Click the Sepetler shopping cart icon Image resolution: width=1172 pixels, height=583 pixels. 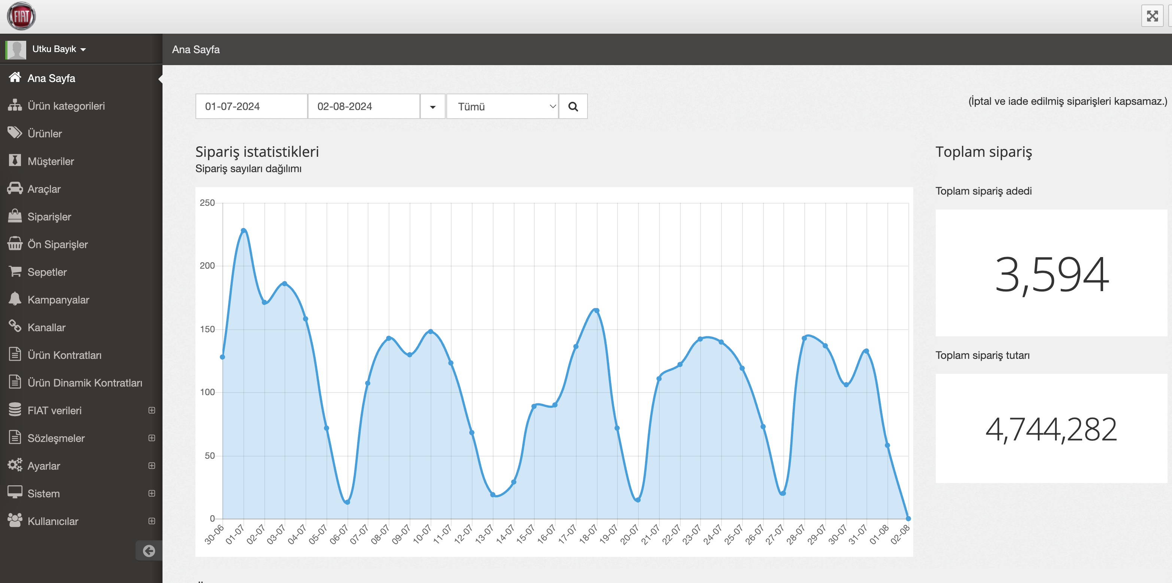click(x=15, y=272)
